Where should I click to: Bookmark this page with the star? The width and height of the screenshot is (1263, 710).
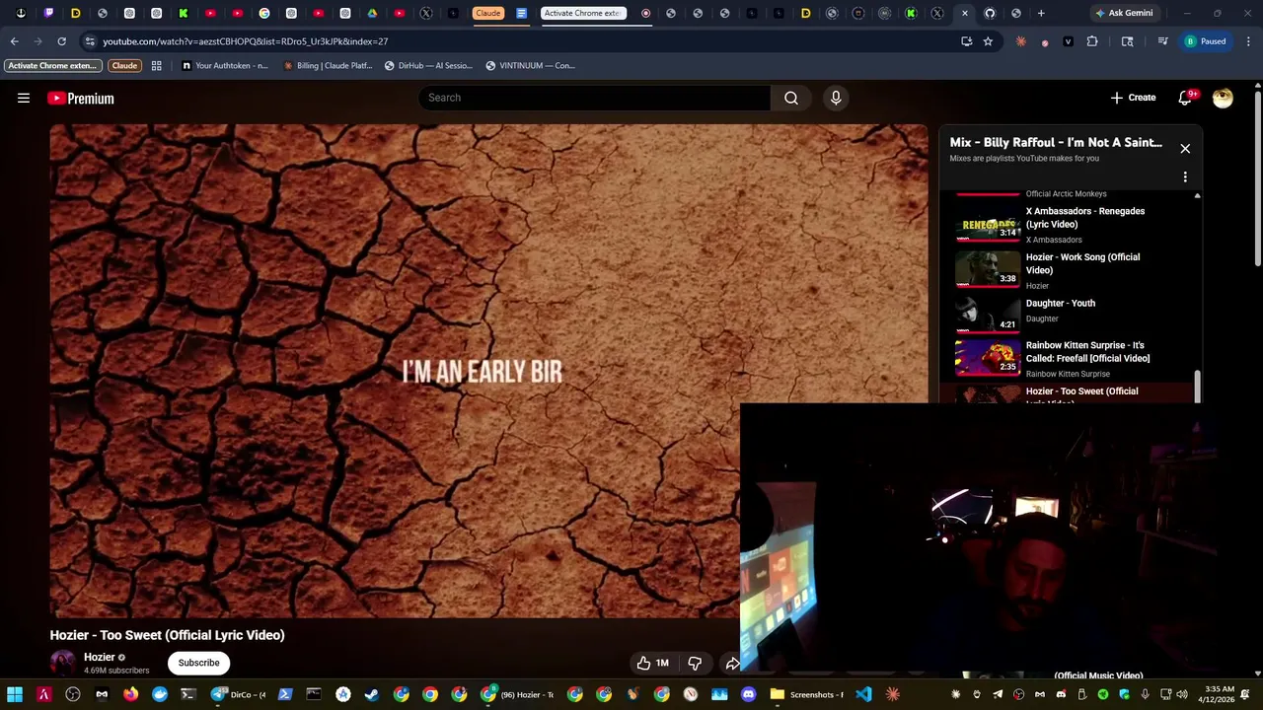988,41
